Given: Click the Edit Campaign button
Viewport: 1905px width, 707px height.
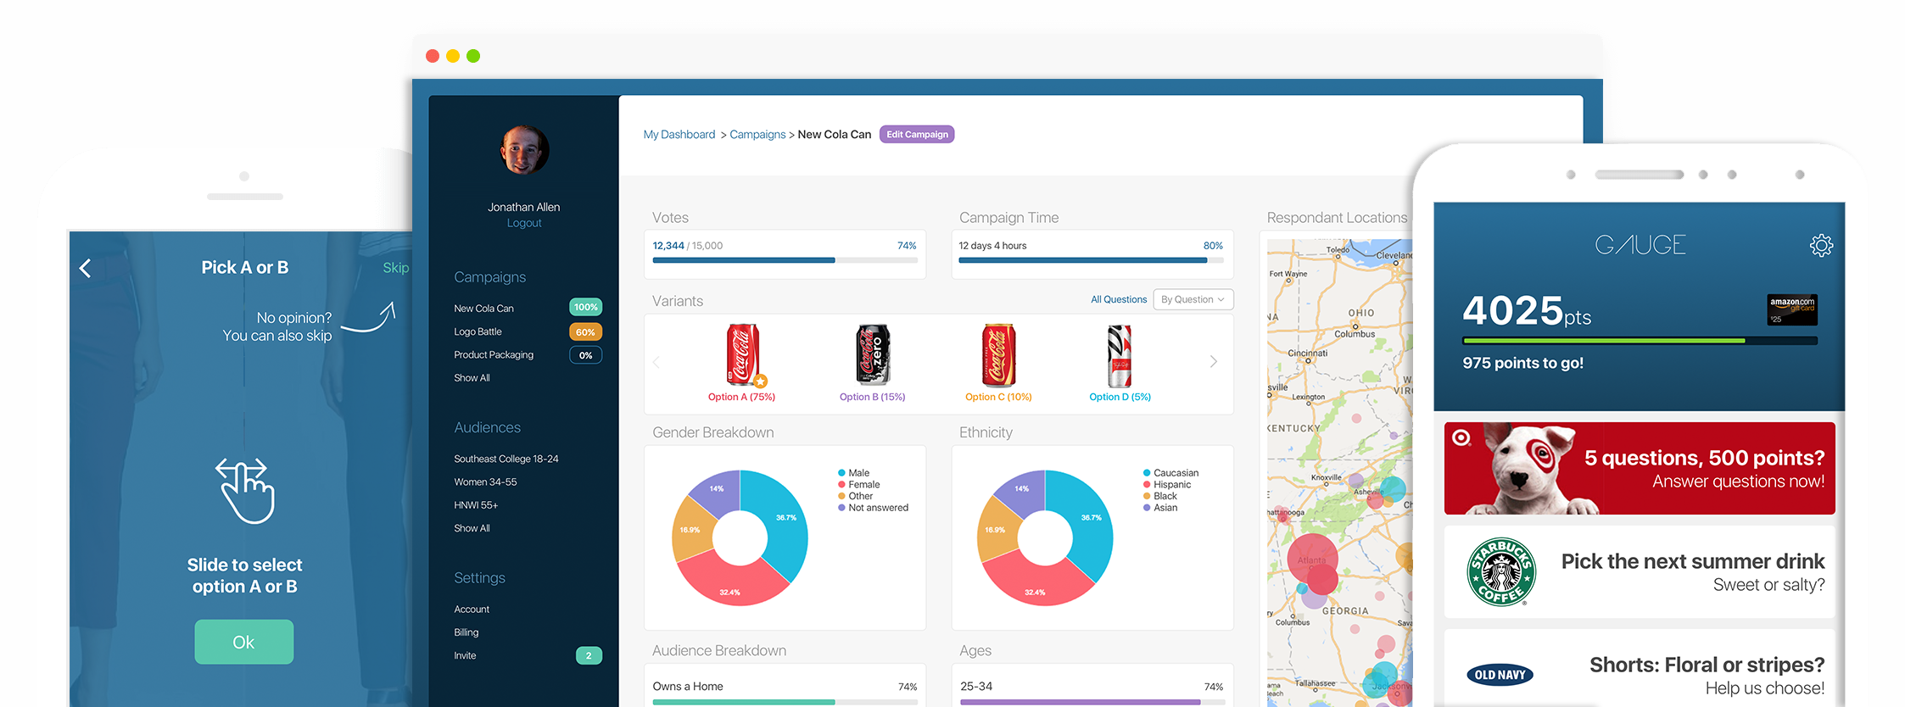Looking at the screenshot, I should [917, 135].
